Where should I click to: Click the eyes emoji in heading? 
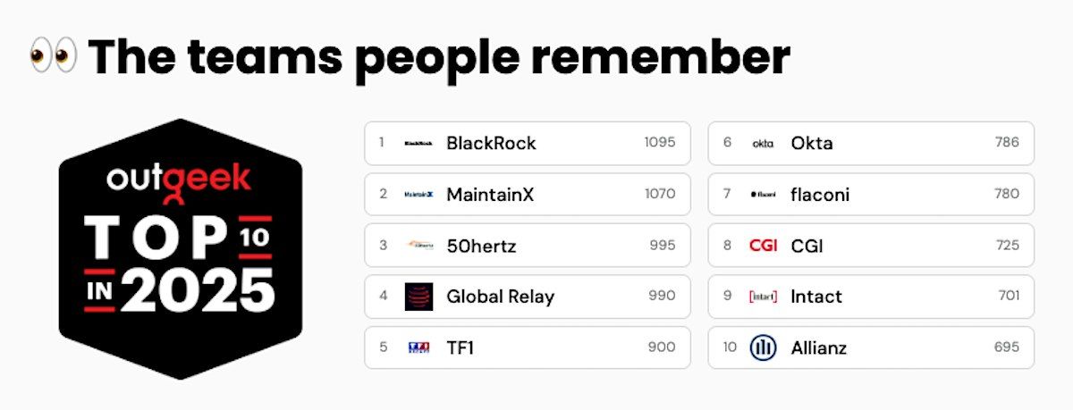coord(53,56)
